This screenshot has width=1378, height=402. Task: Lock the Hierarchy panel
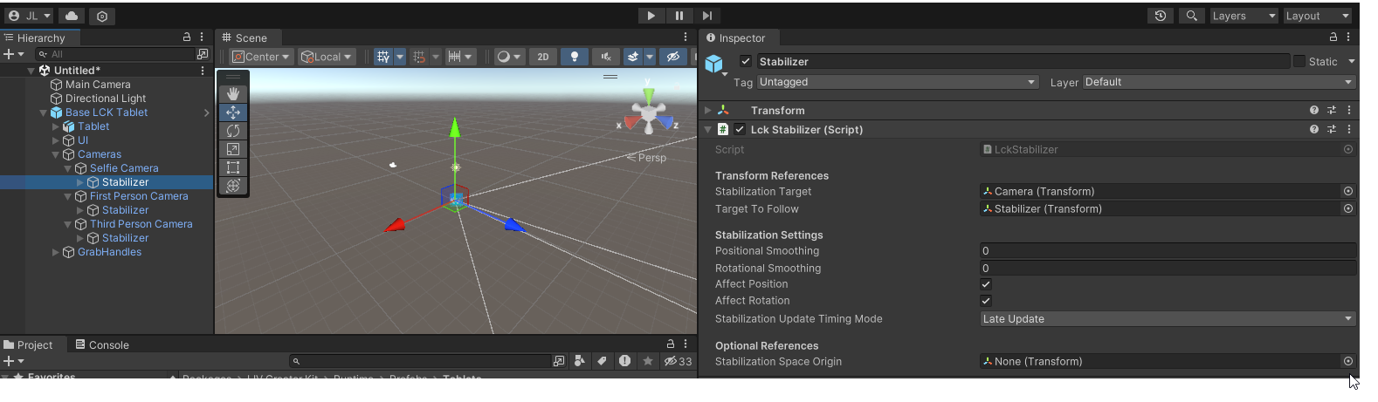tap(187, 37)
